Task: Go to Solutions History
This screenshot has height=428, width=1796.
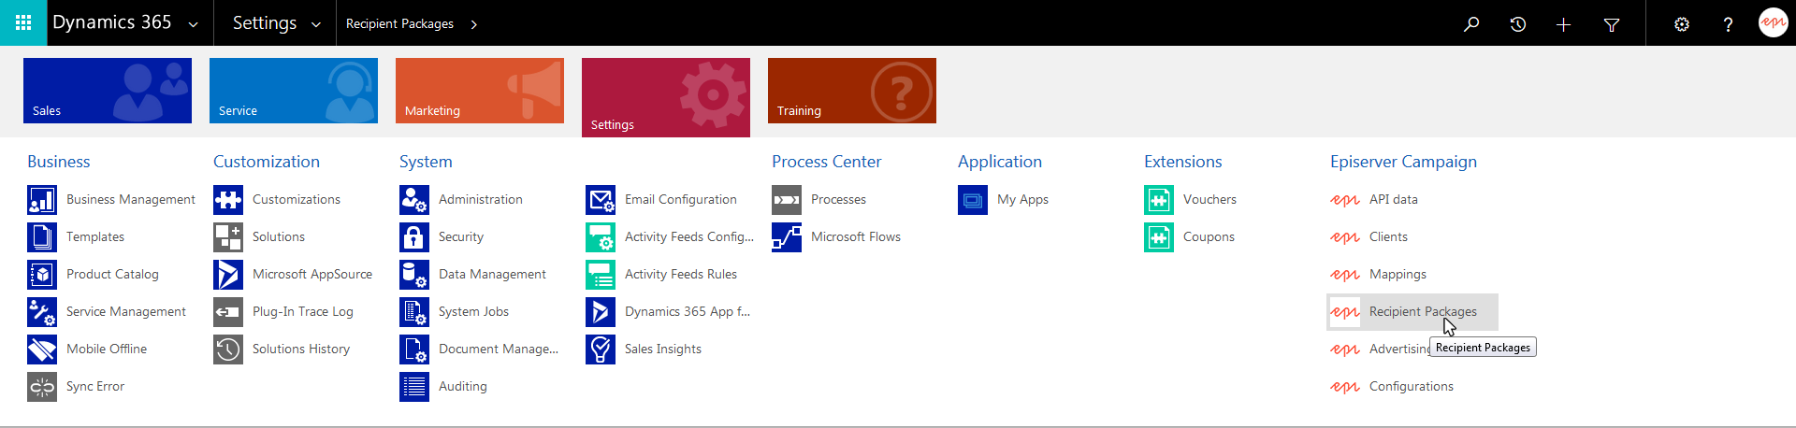Action: (300, 350)
